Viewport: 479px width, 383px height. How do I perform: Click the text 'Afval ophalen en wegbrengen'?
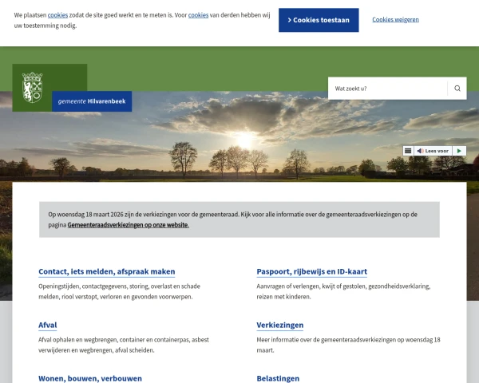pyautogui.click(x=78, y=340)
